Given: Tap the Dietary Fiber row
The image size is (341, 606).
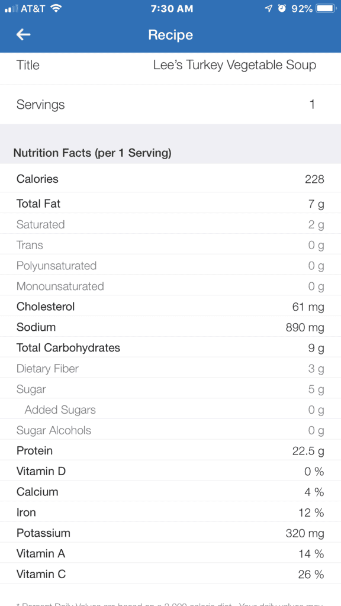Looking at the screenshot, I should pyautogui.click(x=170, y=369).
